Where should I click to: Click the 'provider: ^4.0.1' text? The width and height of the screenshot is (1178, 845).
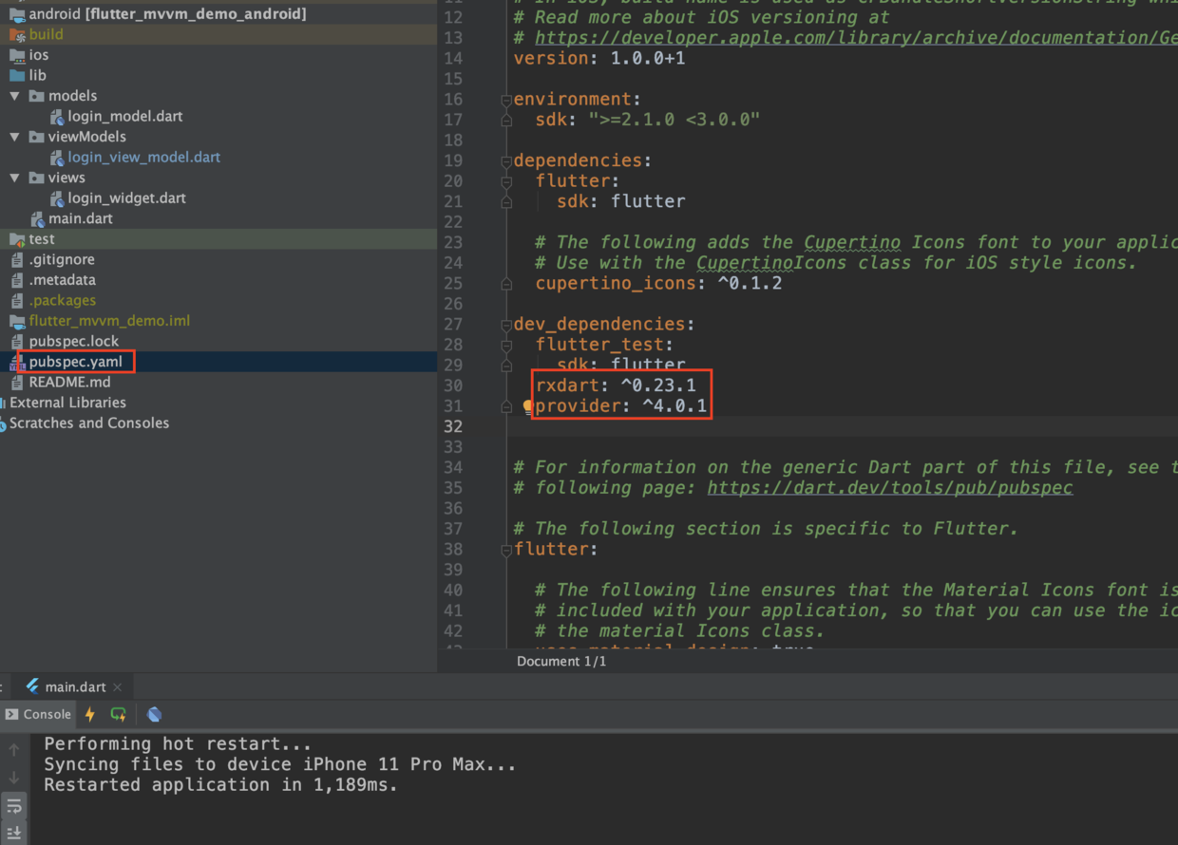click(x=621, y=406)
